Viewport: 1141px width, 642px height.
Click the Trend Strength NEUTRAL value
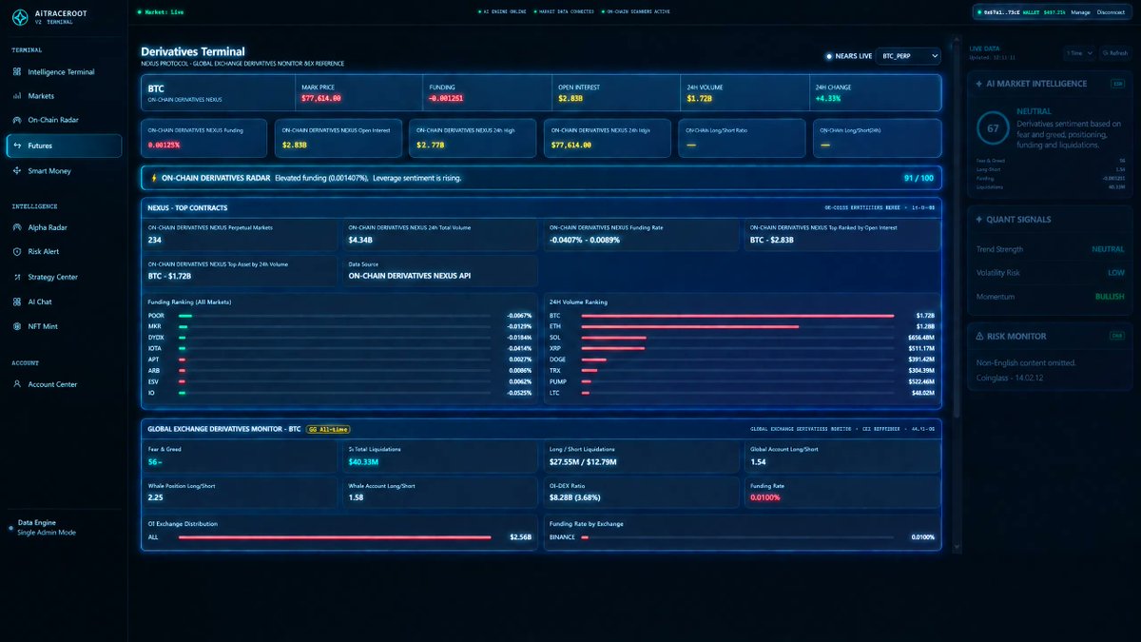pyautogui.click(x=1108, y=249)
